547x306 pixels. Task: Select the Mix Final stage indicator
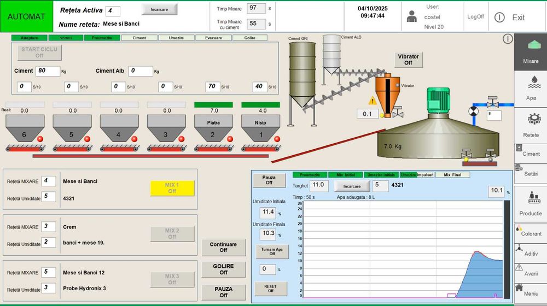[452, 175]
